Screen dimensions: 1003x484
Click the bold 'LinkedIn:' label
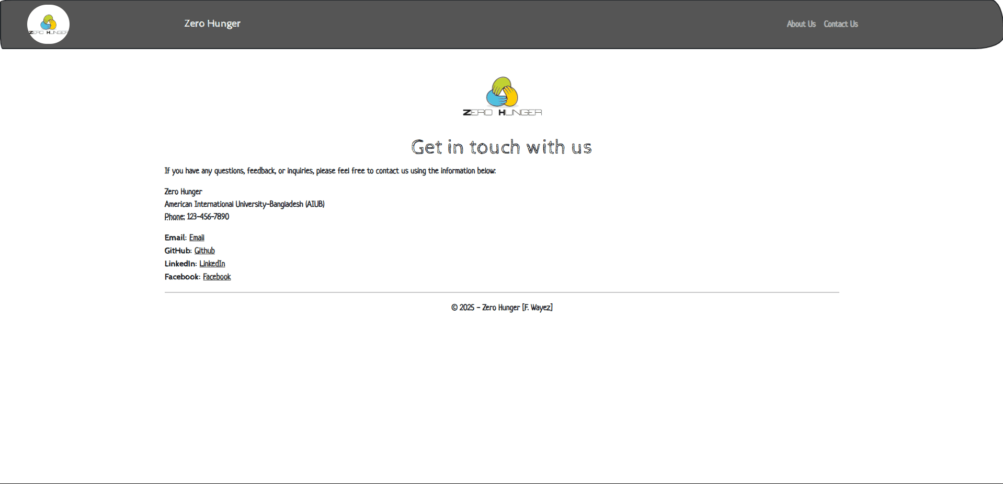pyautogui.click(x=180, y=264)
